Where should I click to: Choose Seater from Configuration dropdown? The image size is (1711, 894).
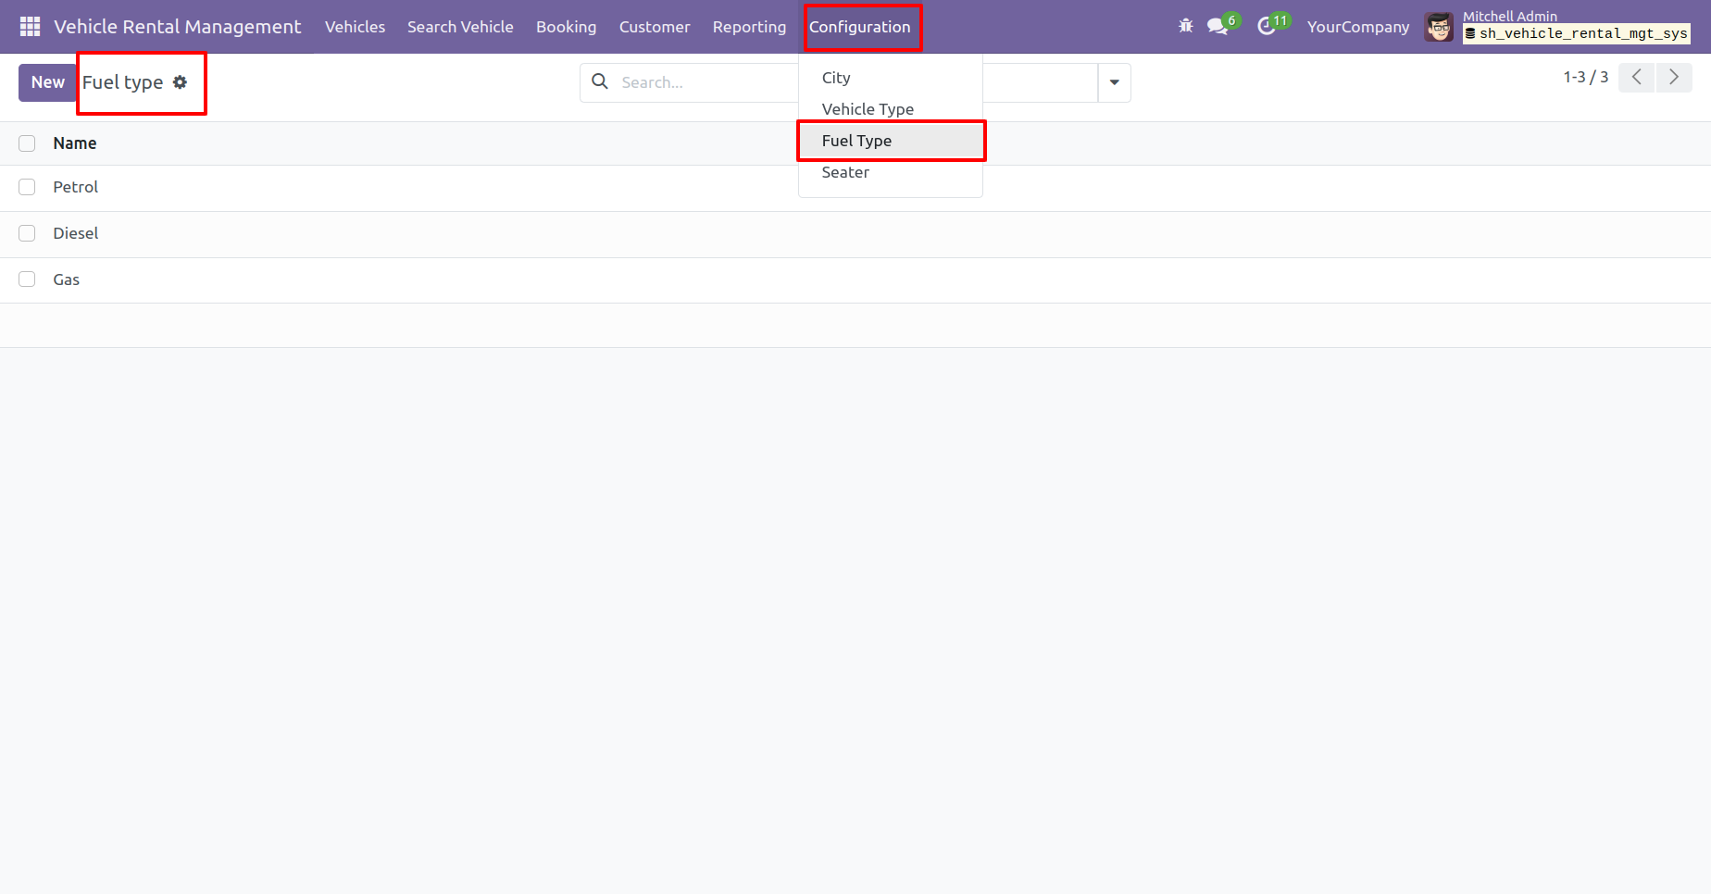point(891,172)
